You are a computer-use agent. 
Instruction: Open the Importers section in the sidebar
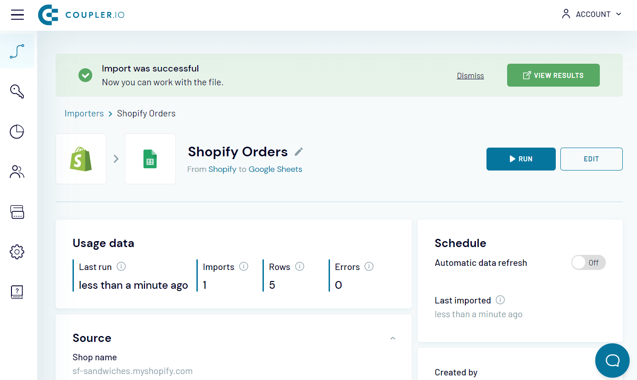click(17, 51)
